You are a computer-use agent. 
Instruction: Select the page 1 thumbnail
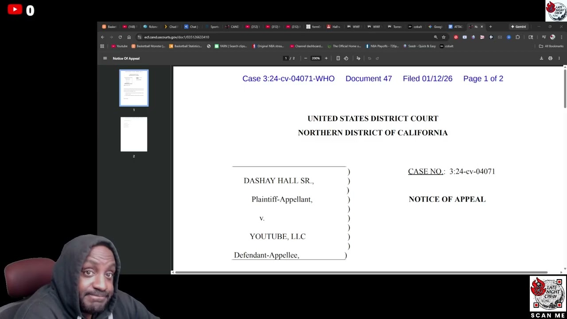[134, 88]
